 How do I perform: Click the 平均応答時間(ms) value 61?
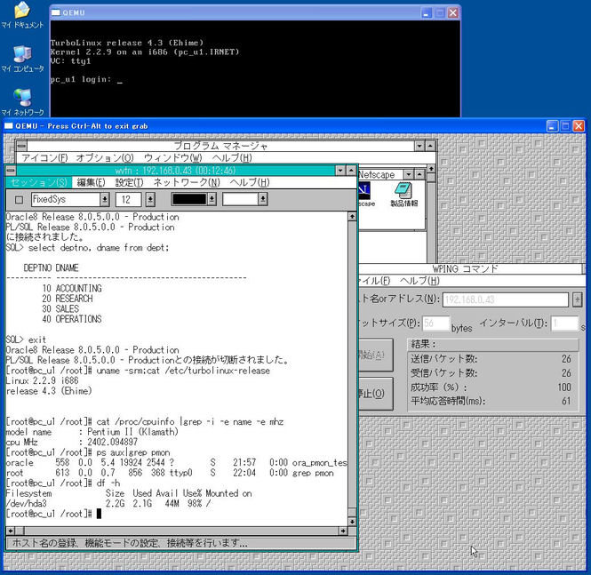(x=566, y=401)
